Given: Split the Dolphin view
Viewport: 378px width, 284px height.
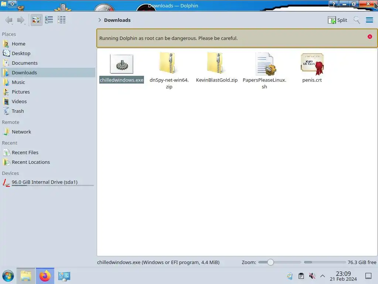Looking at the screenshot, I should click(x=337, y=20).
